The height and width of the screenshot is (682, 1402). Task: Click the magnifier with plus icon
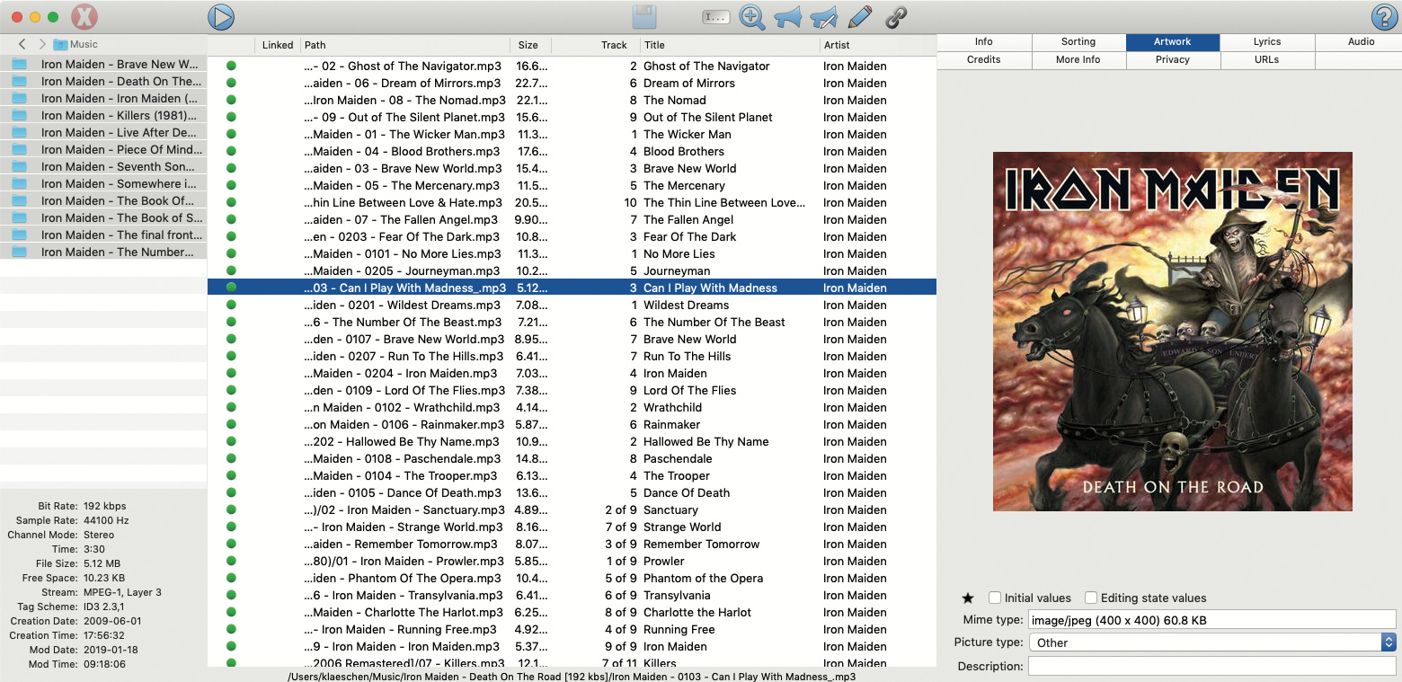[751, 17]
